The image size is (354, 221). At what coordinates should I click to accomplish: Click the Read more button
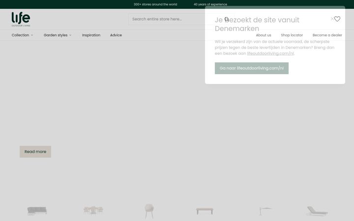tap(35, 152)
